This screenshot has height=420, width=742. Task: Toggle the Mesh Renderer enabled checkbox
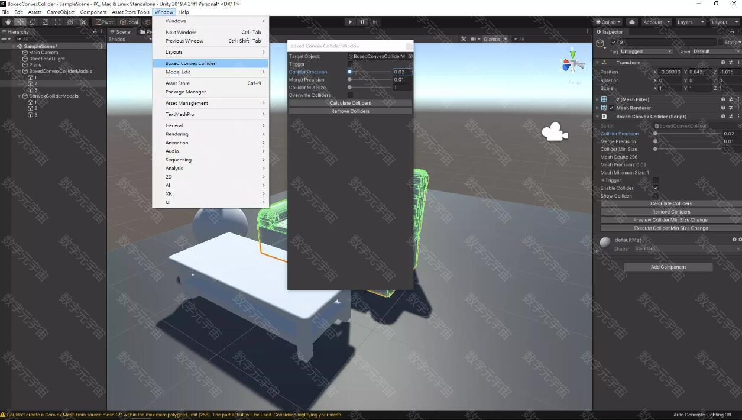tap(611, 108)
